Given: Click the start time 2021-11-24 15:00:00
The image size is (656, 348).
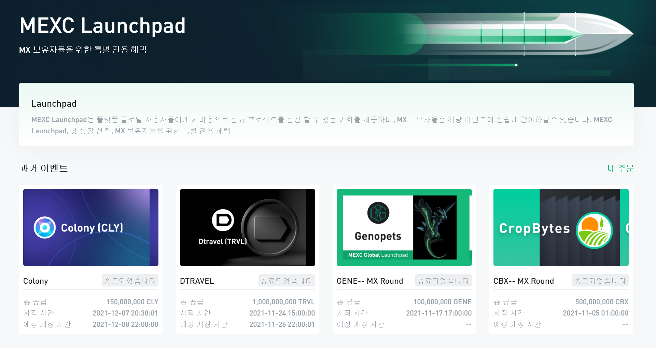Looking at the screenshot, I should (282, 313).
